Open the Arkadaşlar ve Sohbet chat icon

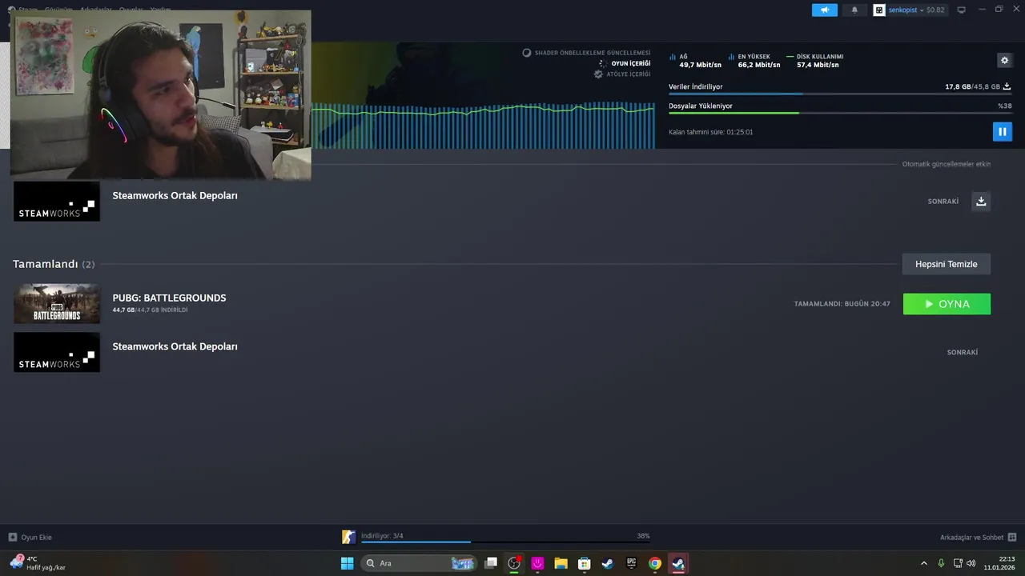pos(1012,537)
